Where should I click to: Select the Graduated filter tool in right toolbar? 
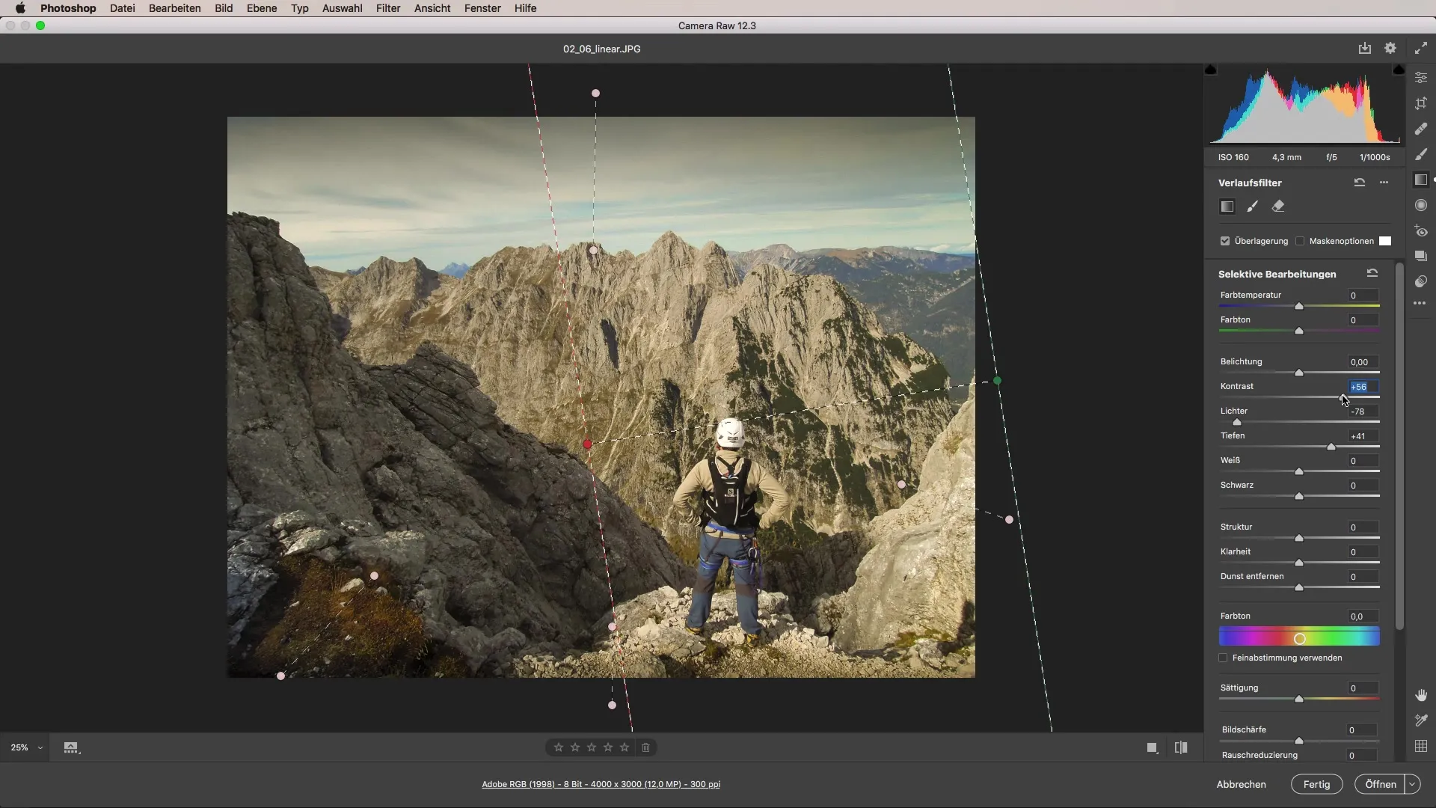pyautogui.click(x=1421, y=180)
